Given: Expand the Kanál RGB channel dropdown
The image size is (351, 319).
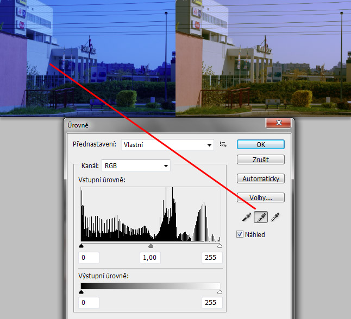Looking at the screenshot, I should point(135,165).
